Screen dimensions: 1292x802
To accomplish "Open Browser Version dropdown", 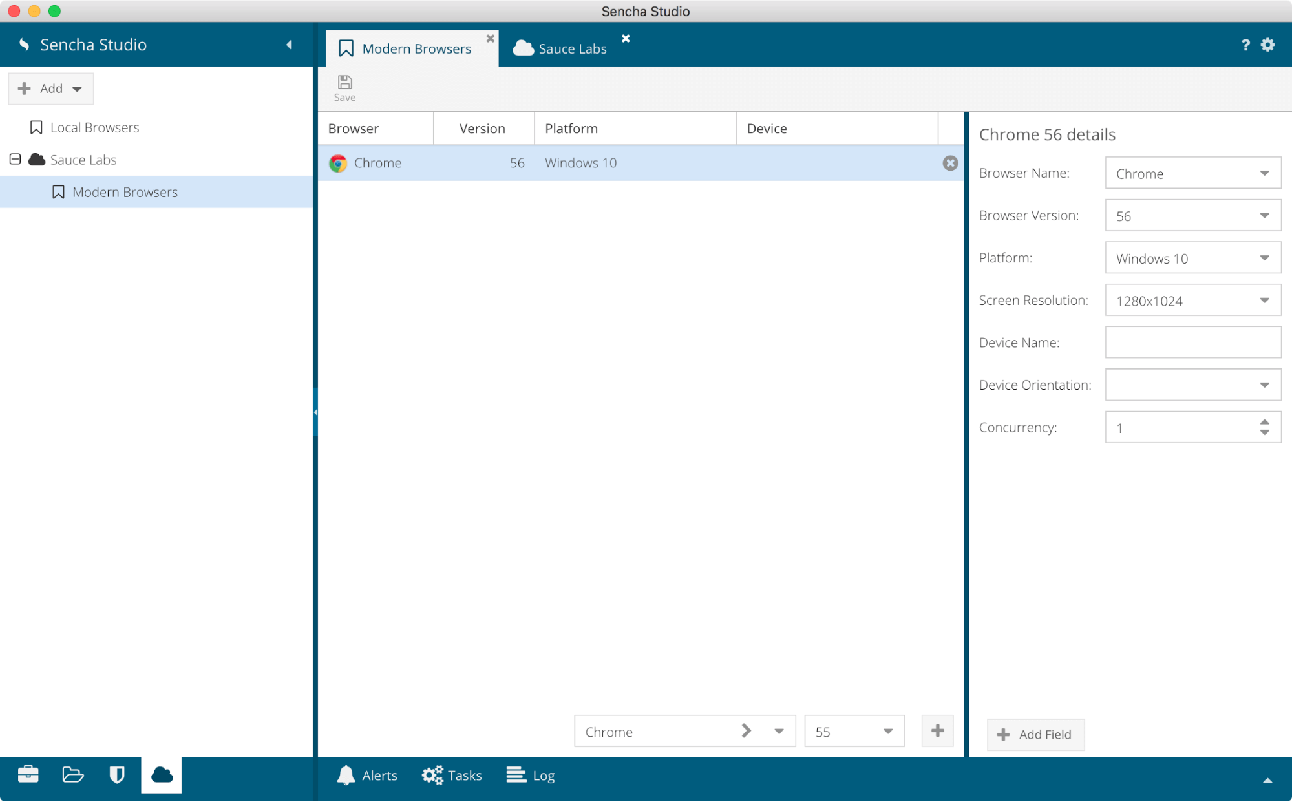I will pyautogui.click(x=1264, y=215).
